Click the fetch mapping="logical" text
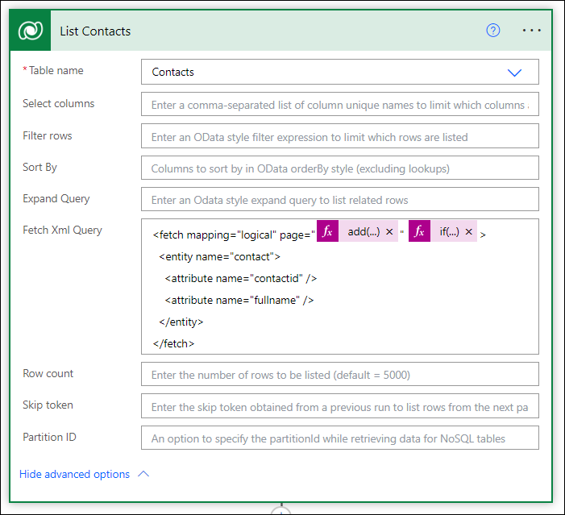 pyautogui.click(x=214, y=235)
